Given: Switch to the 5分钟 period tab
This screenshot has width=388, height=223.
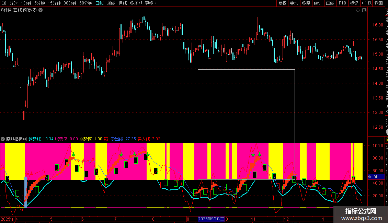Looking at the screenshot, I should point(39,3).
